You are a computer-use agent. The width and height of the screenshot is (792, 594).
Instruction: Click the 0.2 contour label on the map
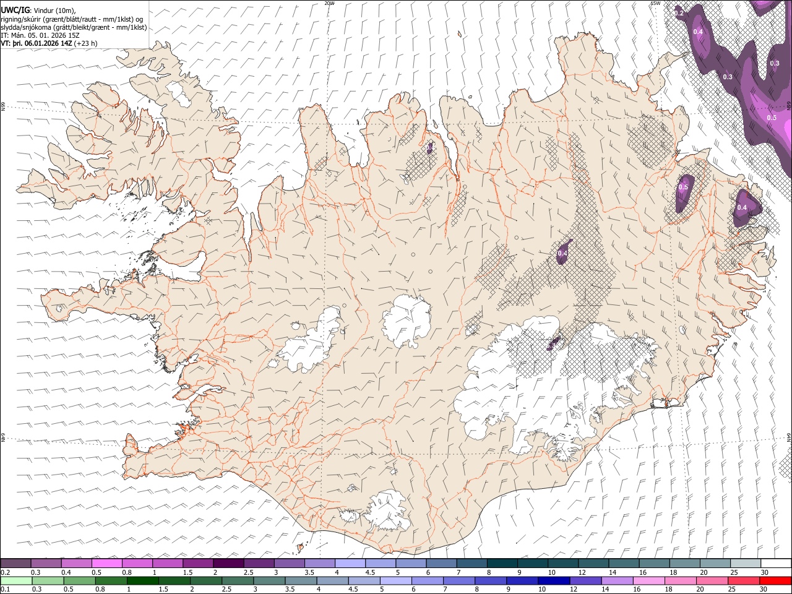[679, 13]
